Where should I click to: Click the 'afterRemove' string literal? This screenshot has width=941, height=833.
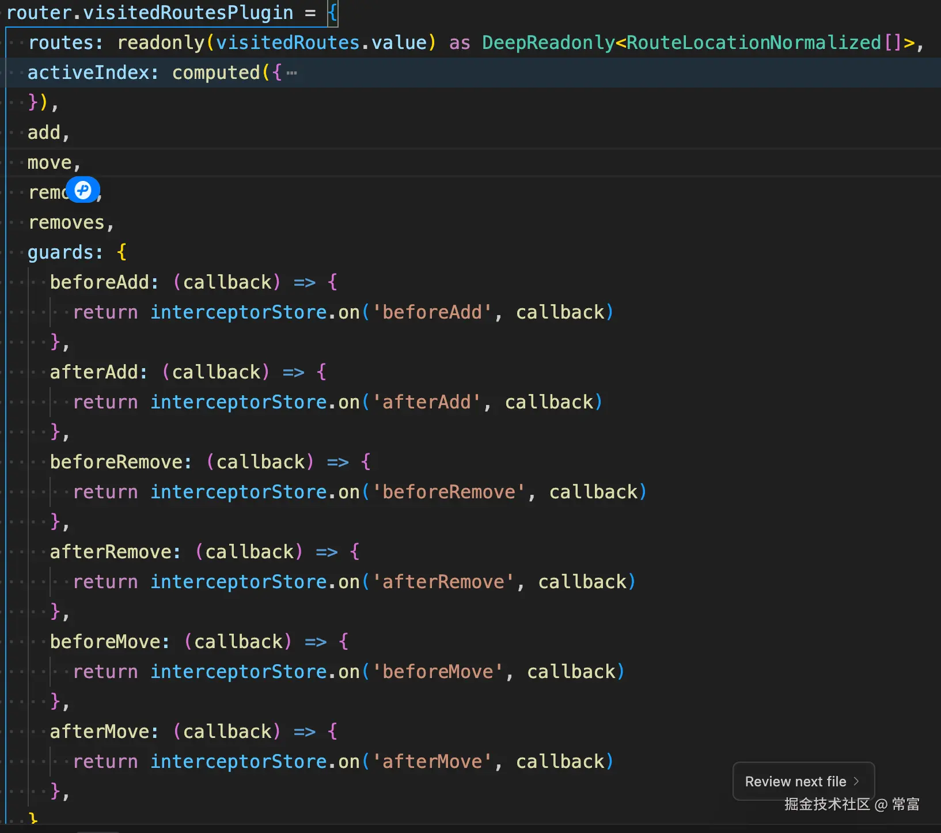coord(443,582)
